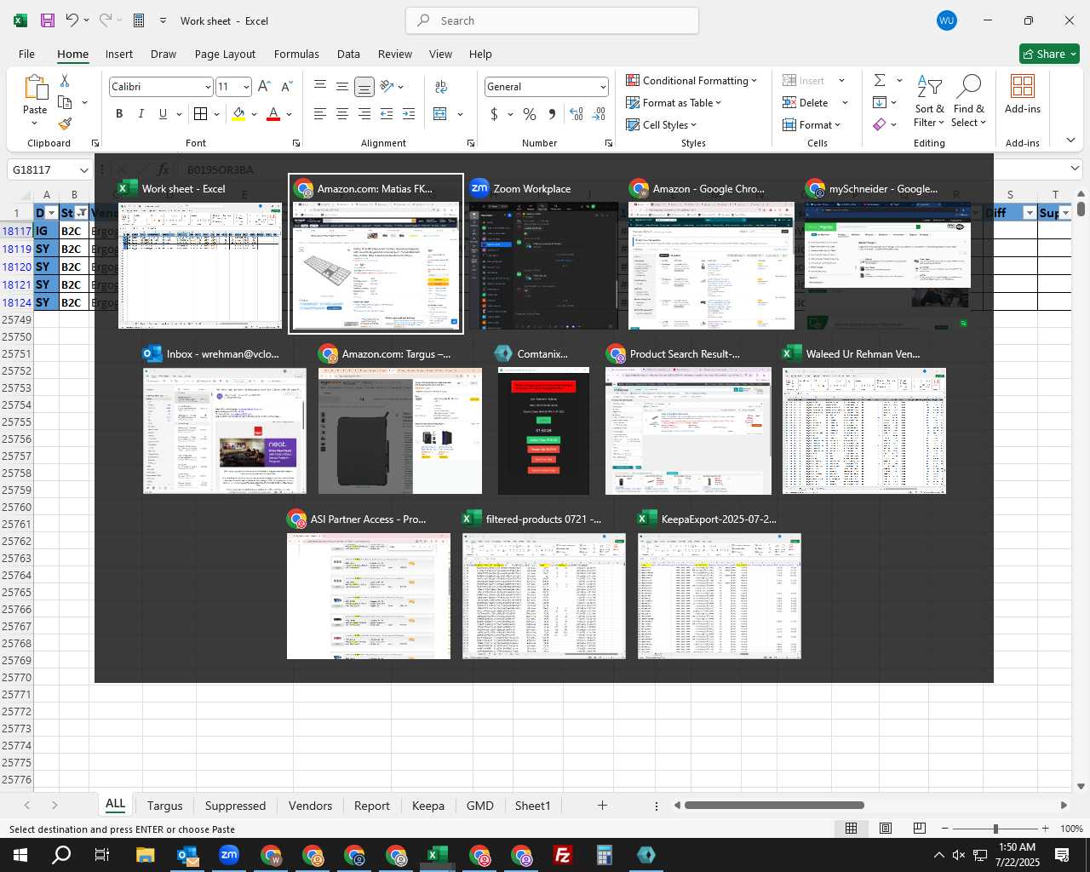Click the Wrap Text icon
The width and height of the screenshot is (1090, 872).
point(441,87)
